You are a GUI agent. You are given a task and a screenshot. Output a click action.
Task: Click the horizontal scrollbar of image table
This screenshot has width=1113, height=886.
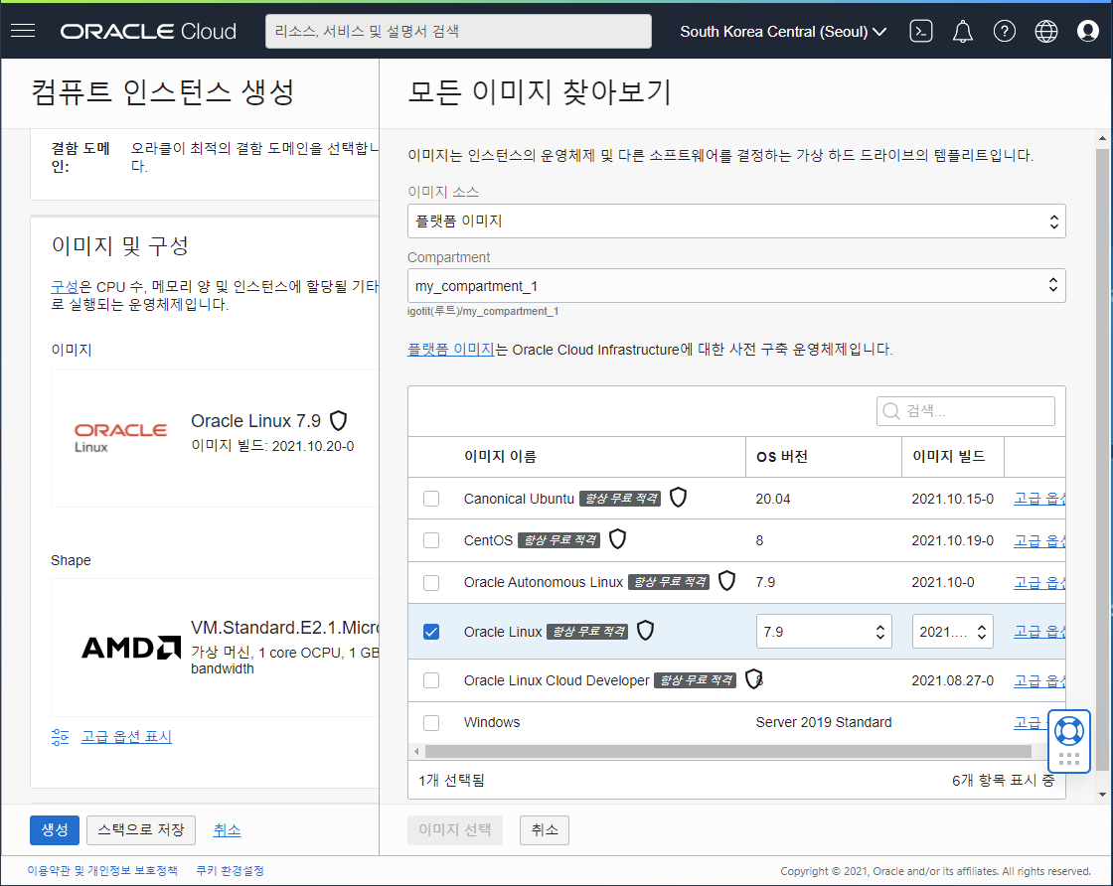[x=727, y=751]
